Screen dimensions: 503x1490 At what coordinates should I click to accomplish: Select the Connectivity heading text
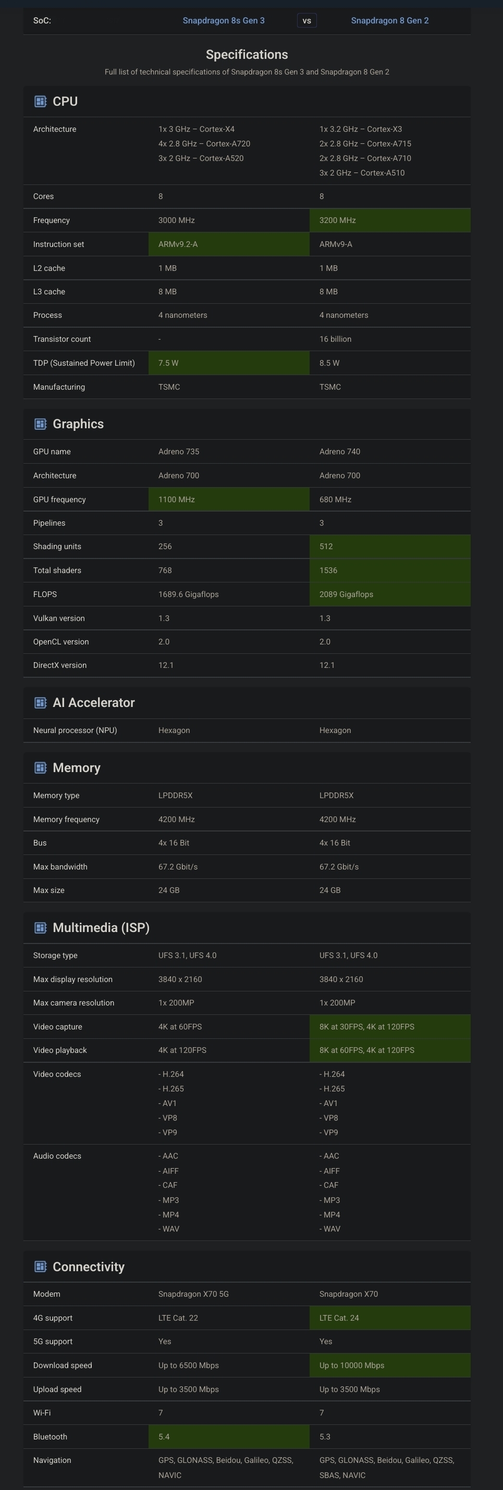click(x=89, y=1266)
